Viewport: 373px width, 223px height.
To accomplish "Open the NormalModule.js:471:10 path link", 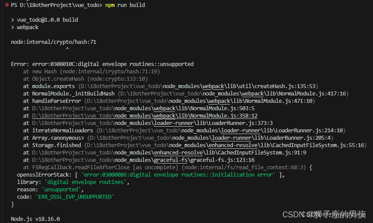I will pos(200,101).
